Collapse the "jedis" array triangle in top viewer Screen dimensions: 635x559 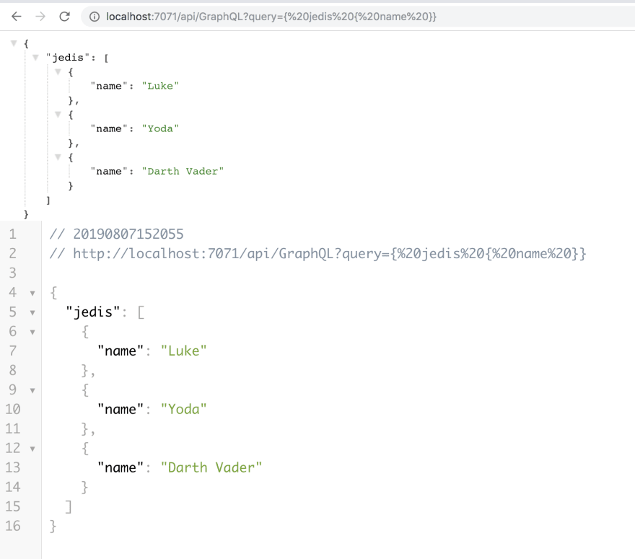coord(35,58)
